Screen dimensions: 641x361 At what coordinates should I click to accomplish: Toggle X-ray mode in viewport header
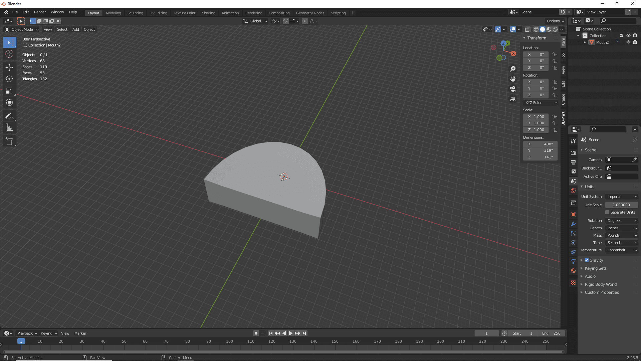(528, 29)
